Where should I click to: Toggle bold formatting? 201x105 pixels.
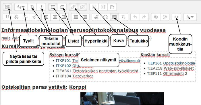click(x=32, y=7)
